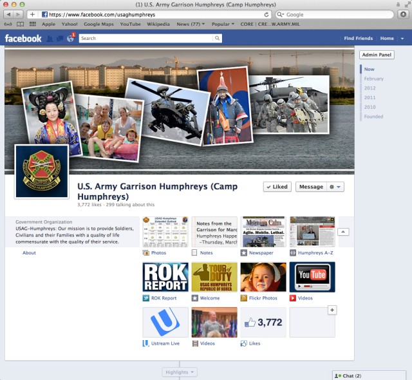The width and height of the screenshot is (412, 380).
Task: Click the Notes page icon
Action: point(194,253)
